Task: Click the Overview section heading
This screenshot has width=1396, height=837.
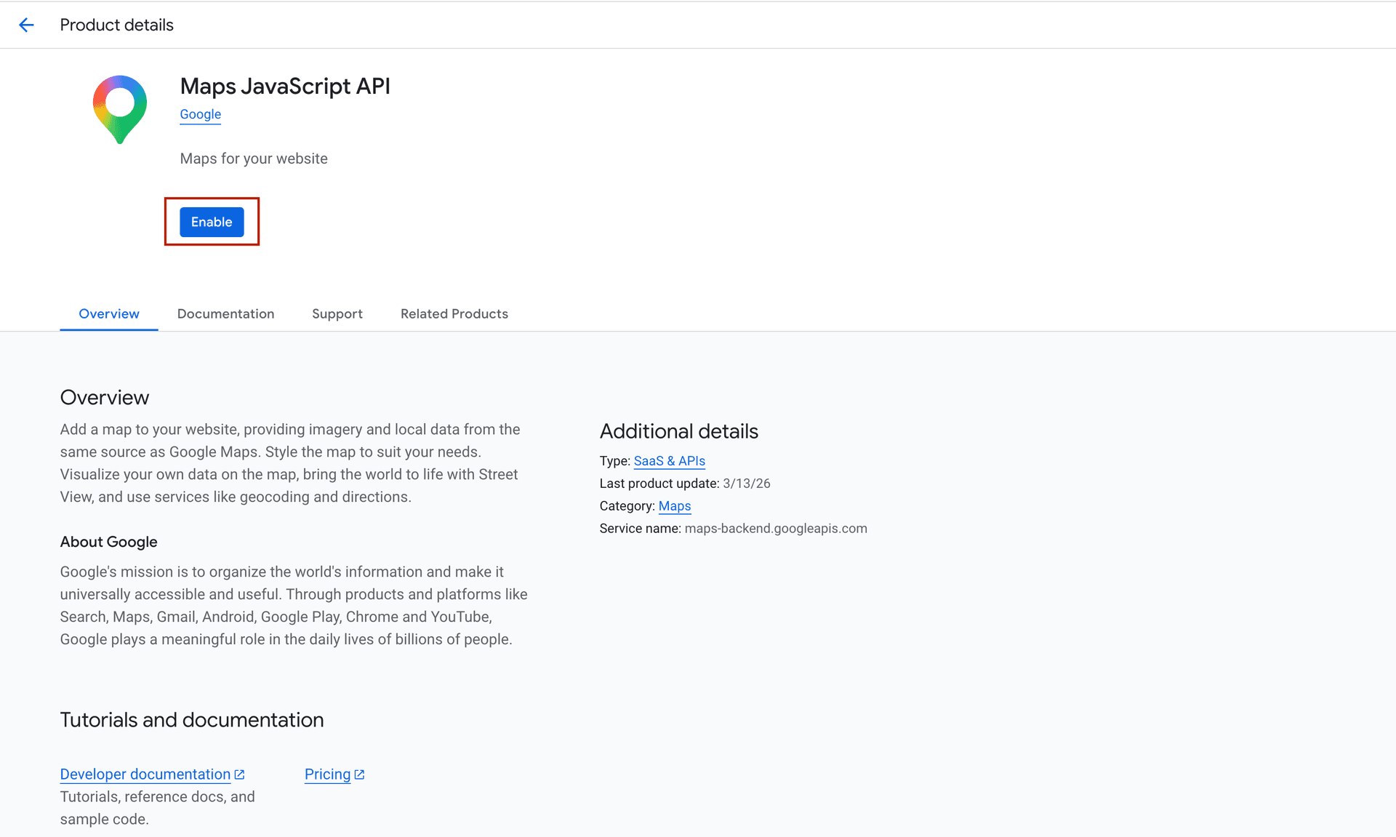Action: click(x=104, y=397)
